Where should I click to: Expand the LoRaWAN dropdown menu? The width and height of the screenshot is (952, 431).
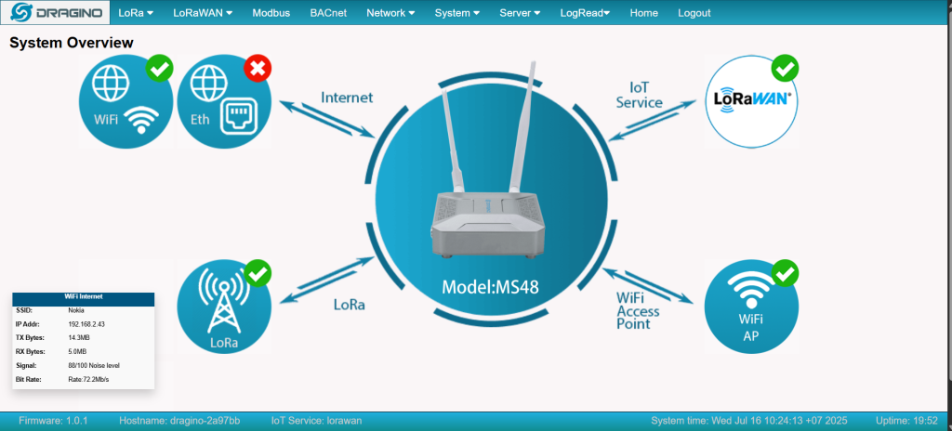[203, 13]
